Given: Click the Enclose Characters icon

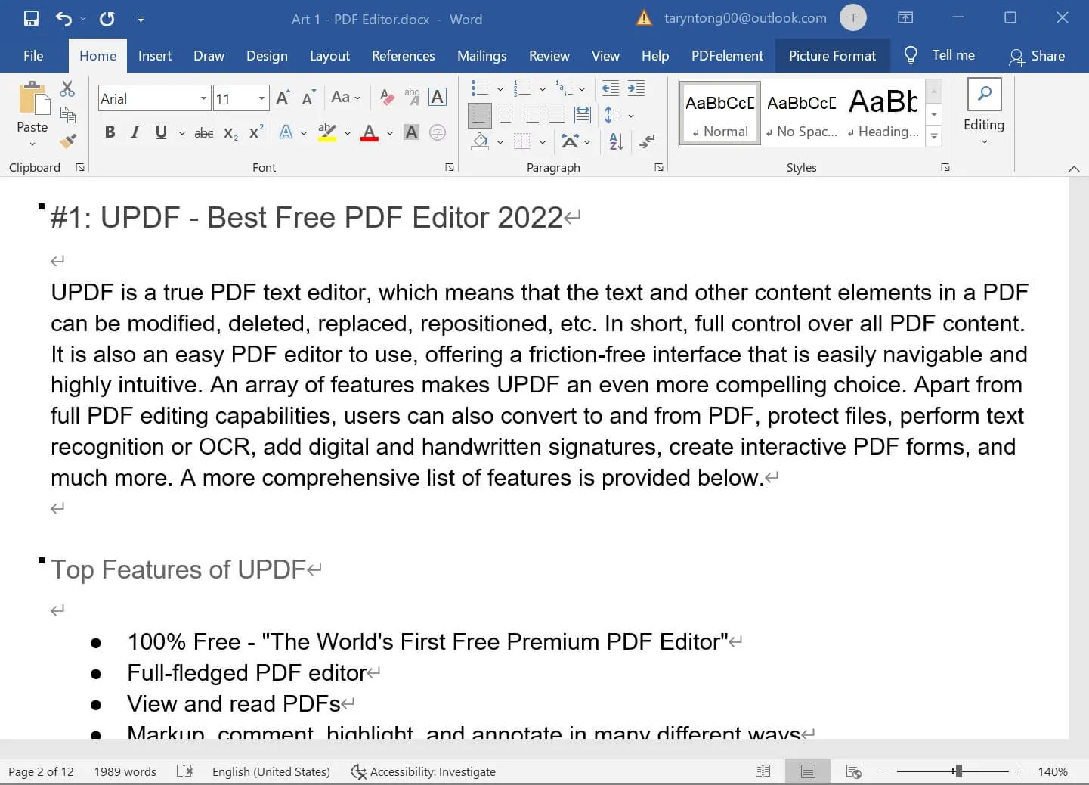Looking at the screenshot, I should pyautogui.click(x=438, y=133).
